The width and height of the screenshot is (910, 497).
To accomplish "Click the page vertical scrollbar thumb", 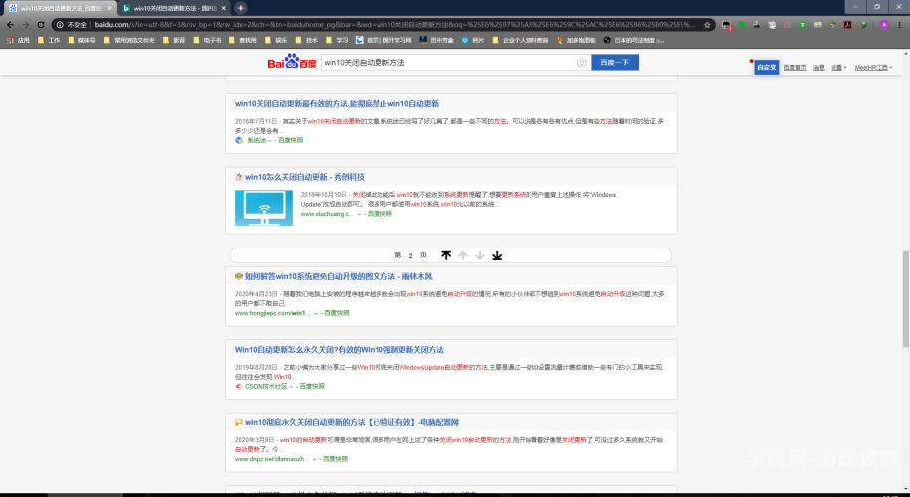I will pos(905,299).
